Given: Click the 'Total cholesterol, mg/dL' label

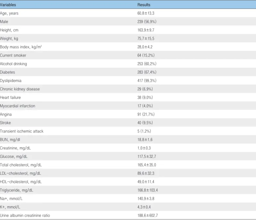Looking at the screenshot, I should tap(21, 165).
